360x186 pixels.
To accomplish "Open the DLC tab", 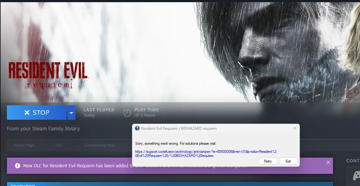I will [x=59, y=145].
